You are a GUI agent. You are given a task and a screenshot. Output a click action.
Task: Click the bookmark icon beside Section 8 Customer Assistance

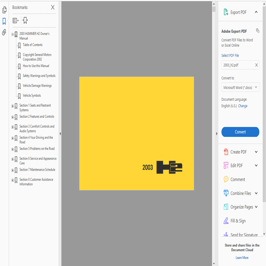pos(16,180)
